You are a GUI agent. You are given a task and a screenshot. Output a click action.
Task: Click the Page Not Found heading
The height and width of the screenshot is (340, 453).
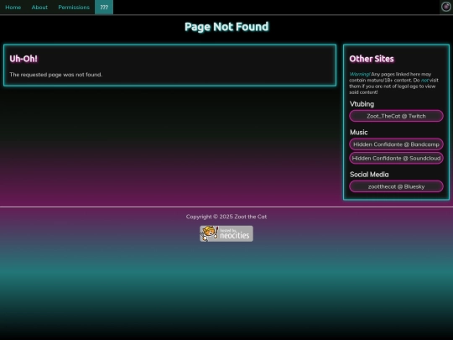[x=226, y=27]
